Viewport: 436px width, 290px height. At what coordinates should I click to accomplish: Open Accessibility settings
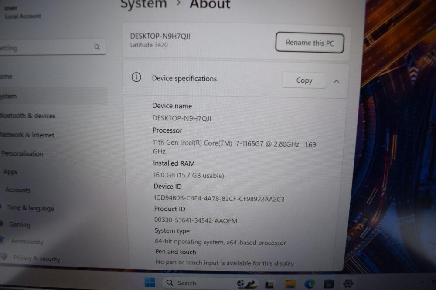27,241
